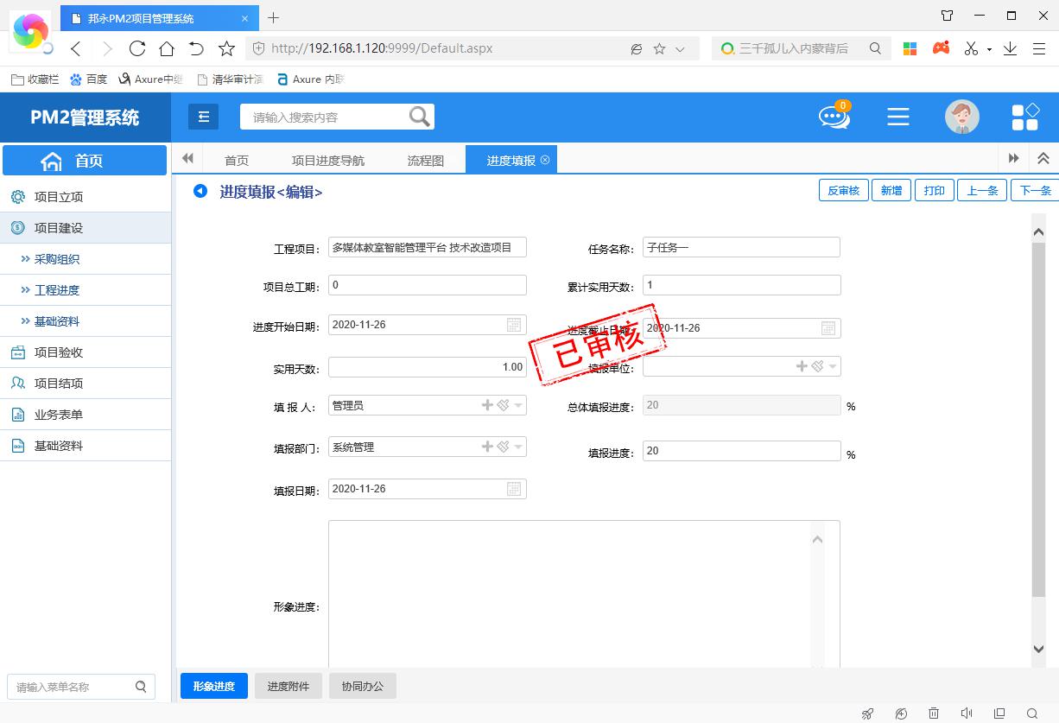Open the 进度附件 bottom tab
The height and width of the screenshot is (723, 1059).
pyautogui.click(x=288, y=686)
